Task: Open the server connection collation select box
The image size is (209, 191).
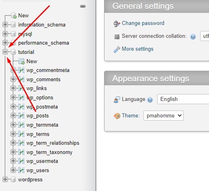Action: tap(205, 36)
